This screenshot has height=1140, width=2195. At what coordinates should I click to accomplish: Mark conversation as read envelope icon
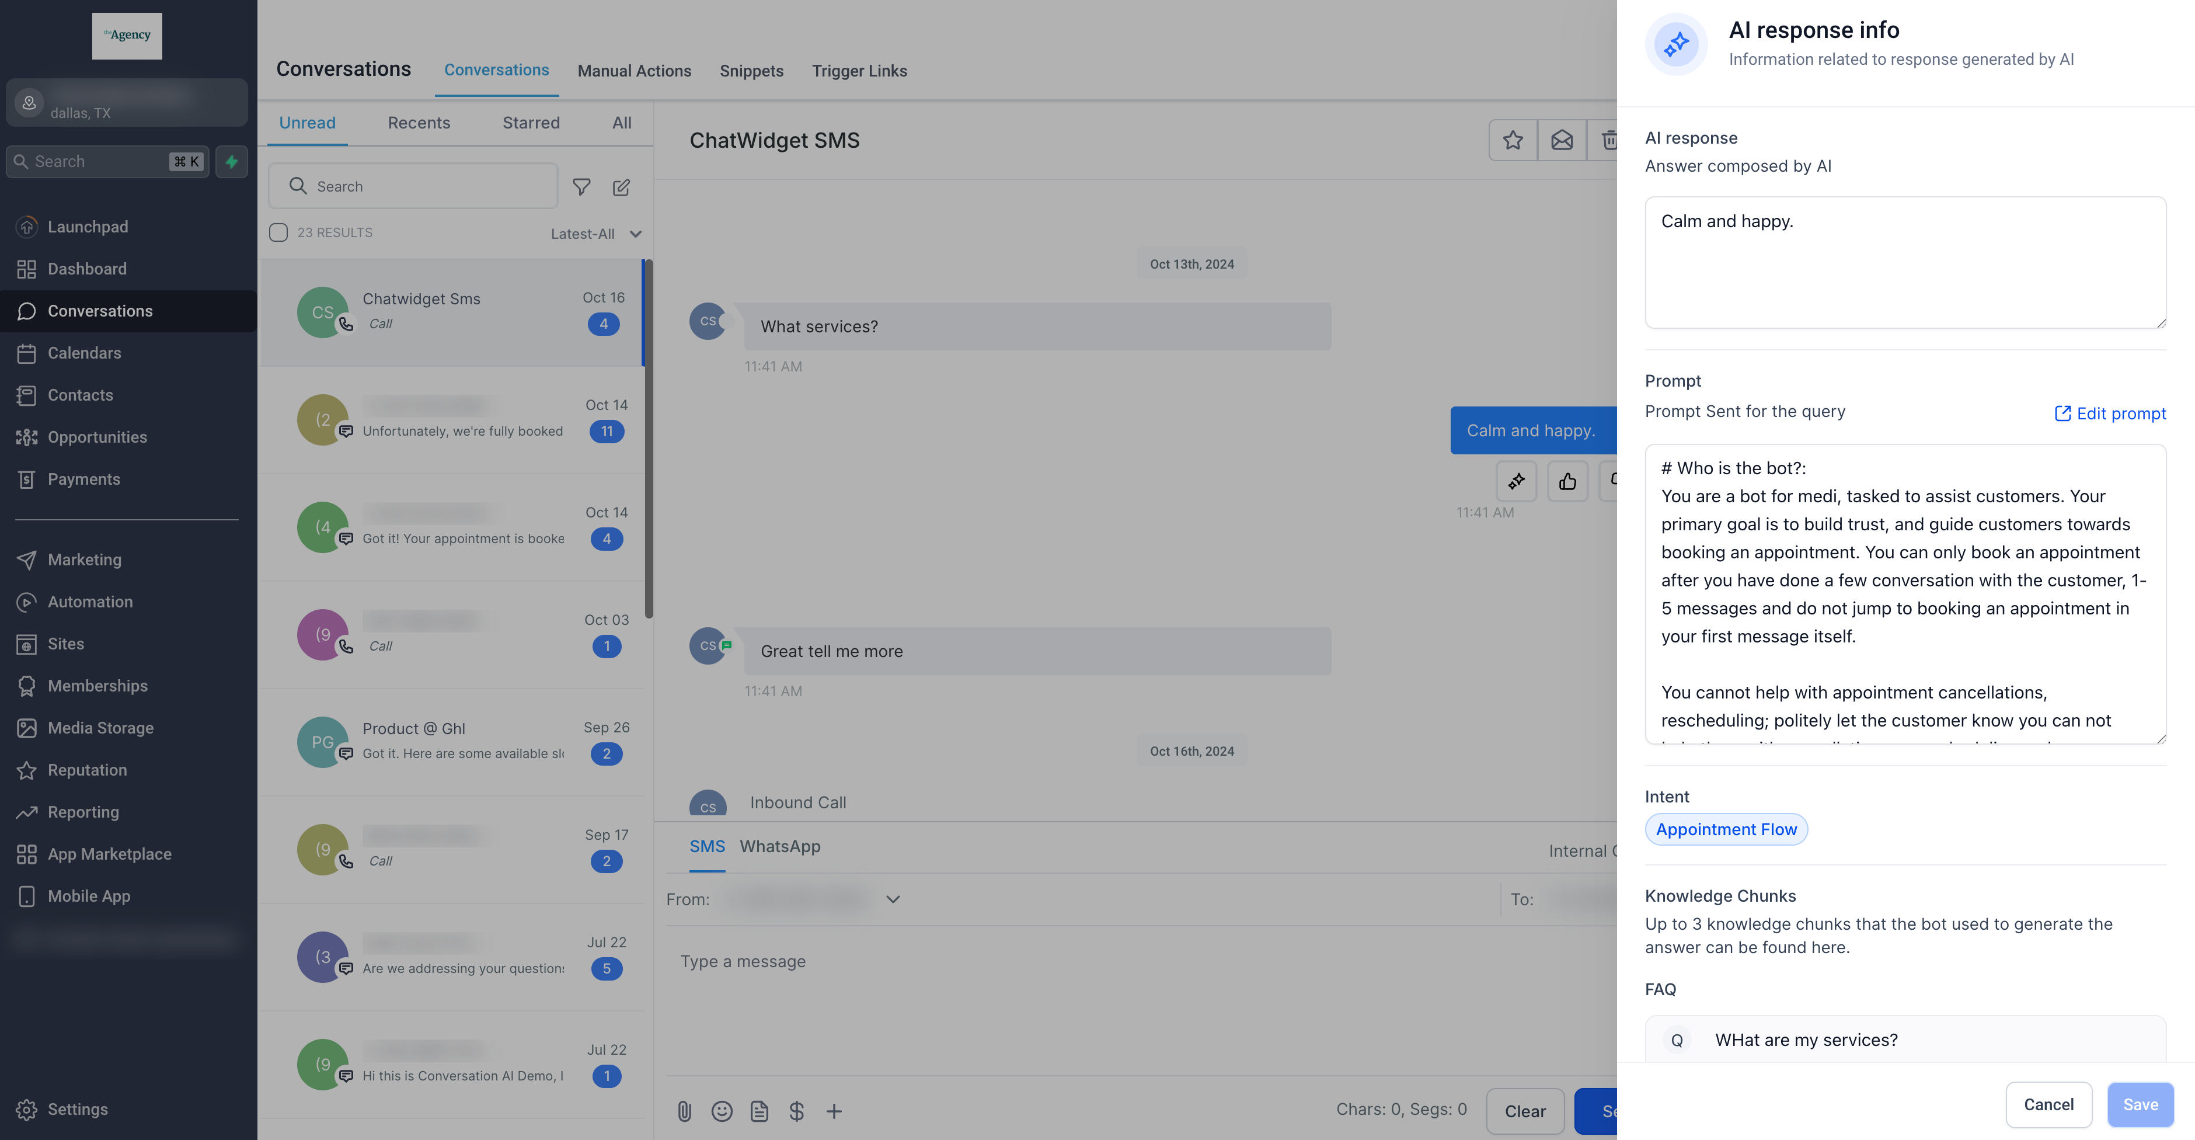tap(1561, 140)
